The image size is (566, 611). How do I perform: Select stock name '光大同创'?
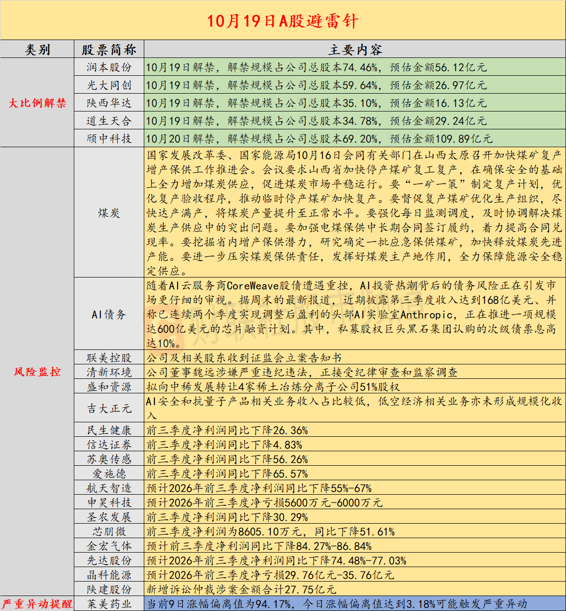tap(109, 85)
